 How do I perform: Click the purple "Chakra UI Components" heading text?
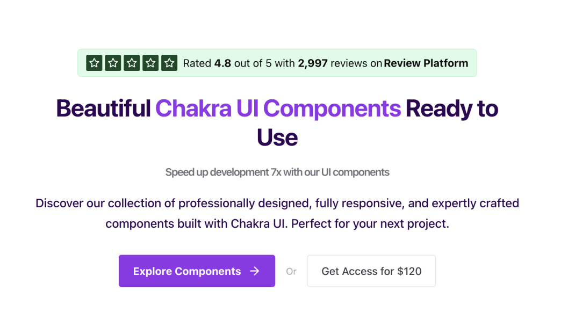coord(278,108)
